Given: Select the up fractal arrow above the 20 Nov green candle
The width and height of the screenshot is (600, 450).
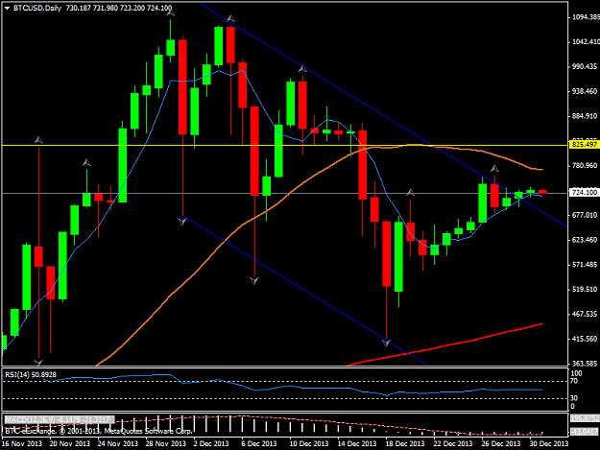Looking at the screenshot, I should [x=86, y=163].
